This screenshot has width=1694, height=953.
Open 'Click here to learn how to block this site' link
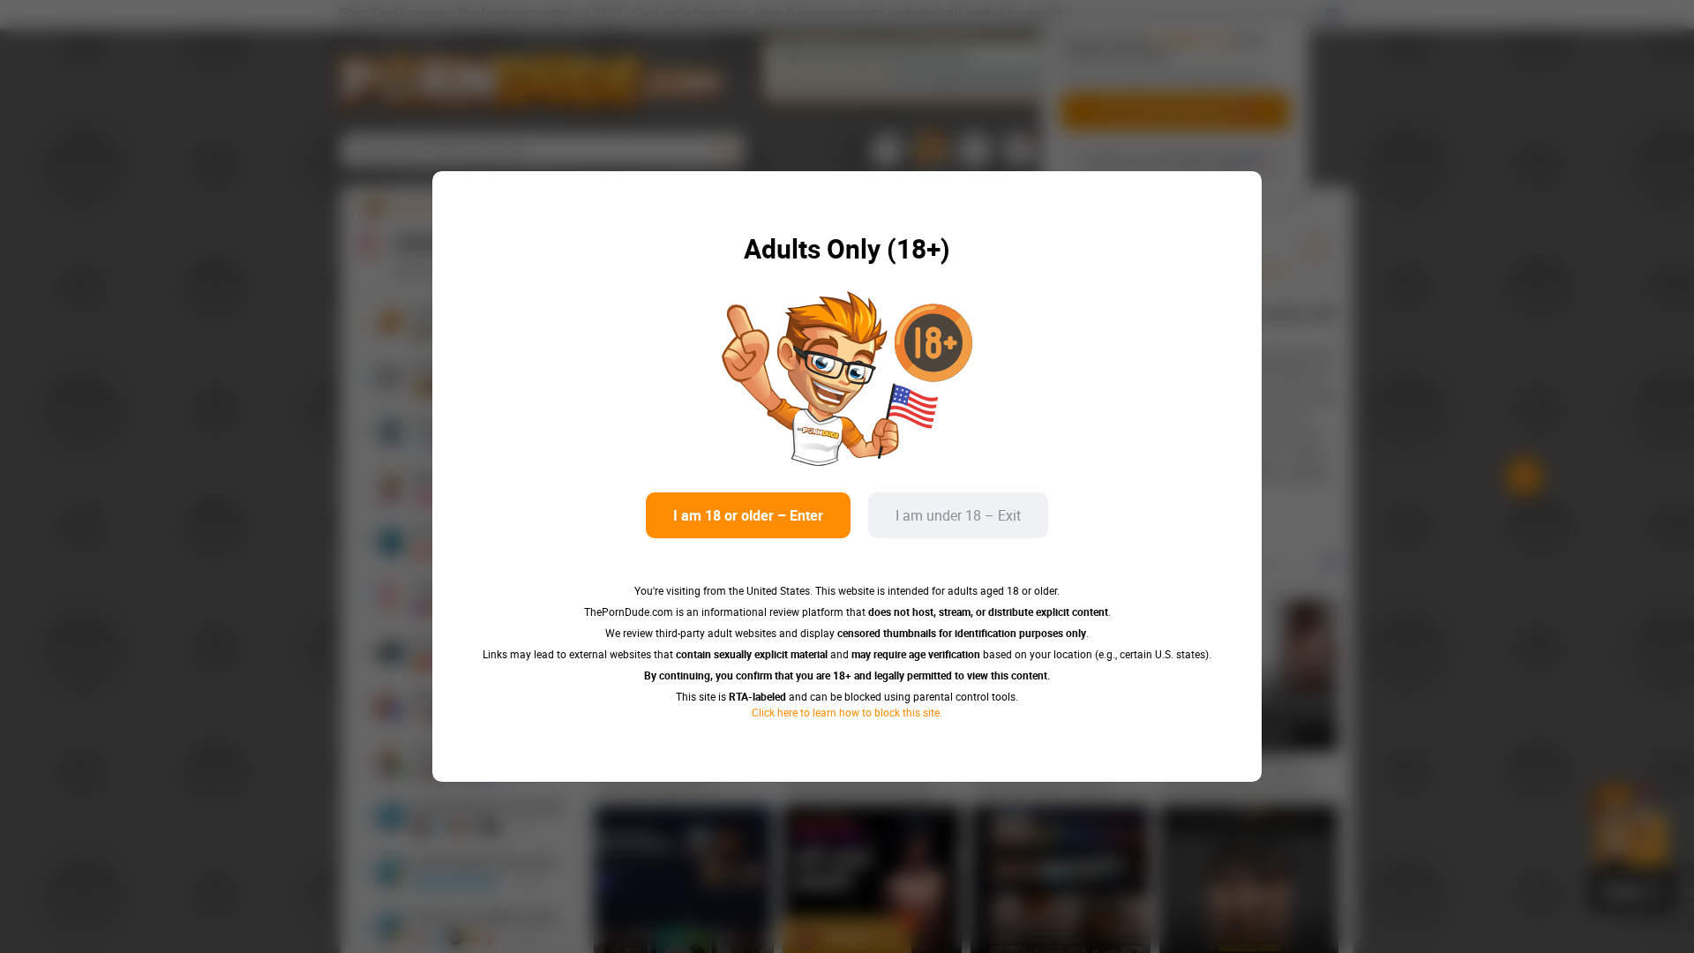point(846,713)
